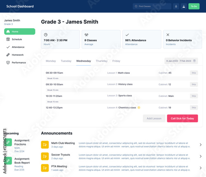Skip the Math class lesson
Screen dimensions: 206x177
194,73
